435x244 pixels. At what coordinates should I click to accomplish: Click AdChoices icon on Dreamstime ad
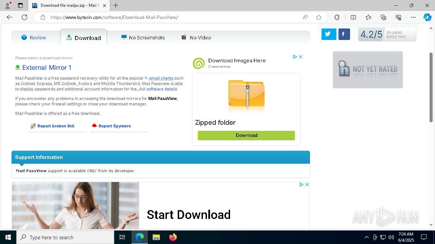pos(295,57)
